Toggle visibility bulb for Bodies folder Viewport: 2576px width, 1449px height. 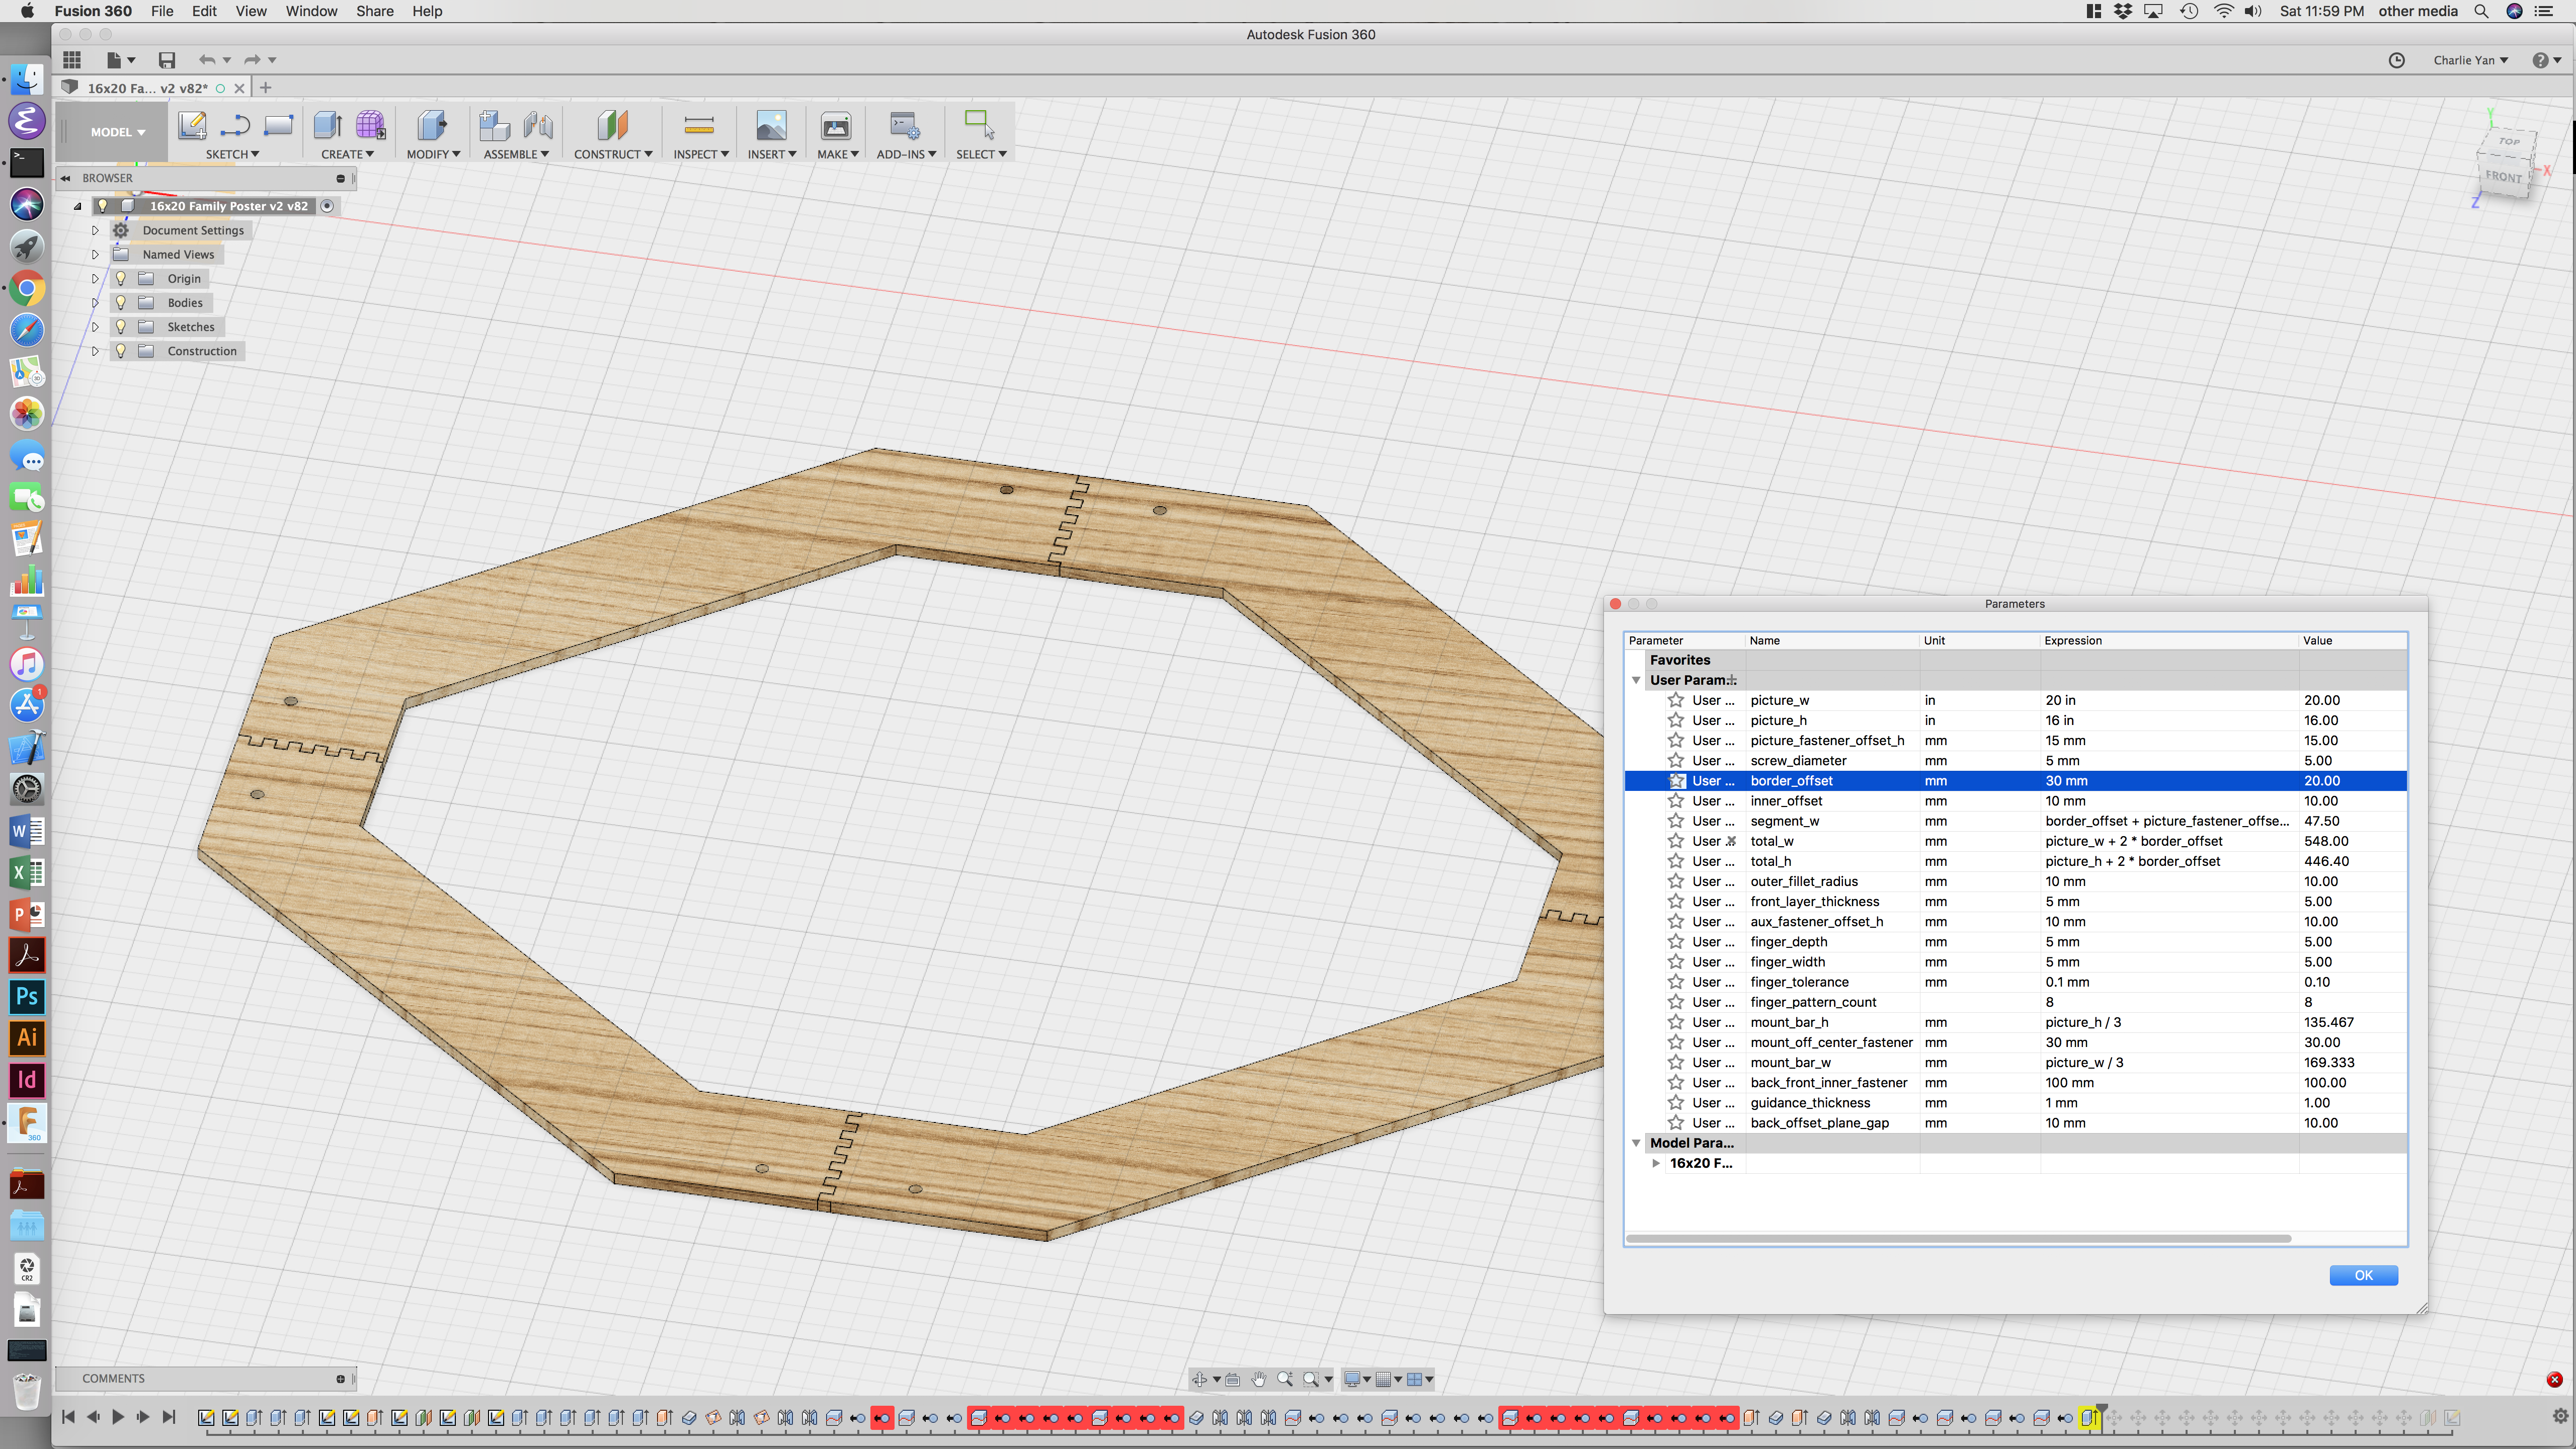click(x=121, y=303)
